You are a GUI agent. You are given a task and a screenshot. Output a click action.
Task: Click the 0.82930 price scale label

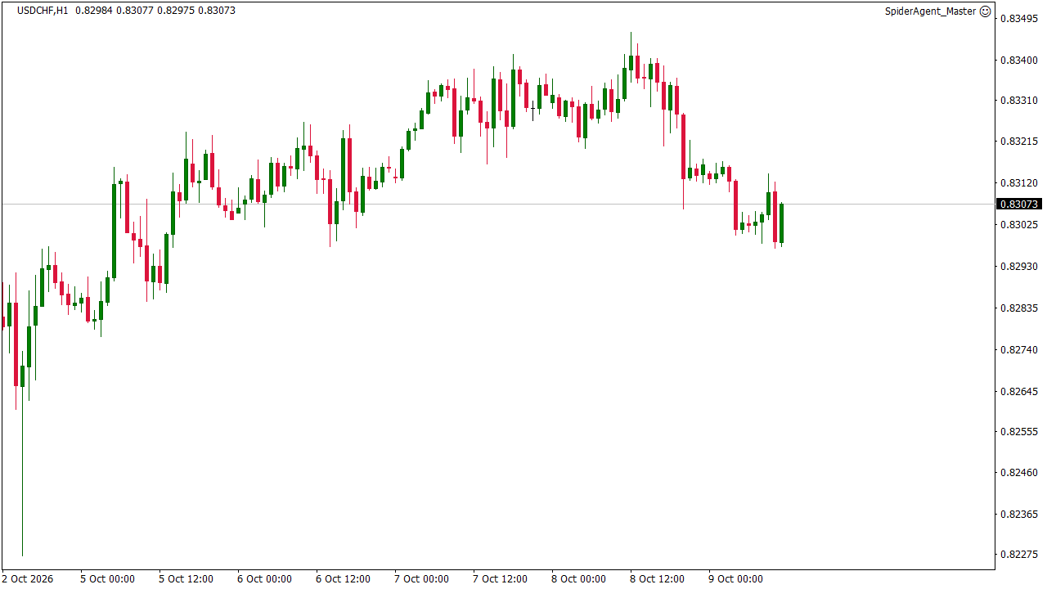coord(1019,267)
